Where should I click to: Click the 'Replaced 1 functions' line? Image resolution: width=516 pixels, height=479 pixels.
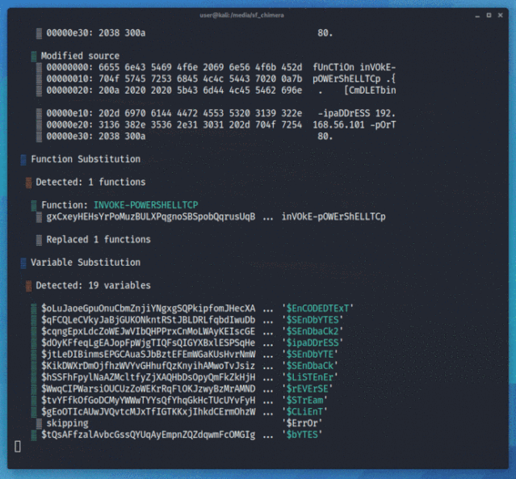click(99, 239)
